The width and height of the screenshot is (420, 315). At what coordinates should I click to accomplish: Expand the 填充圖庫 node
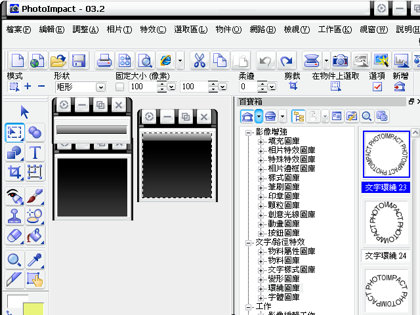click(x=261, y=142)
